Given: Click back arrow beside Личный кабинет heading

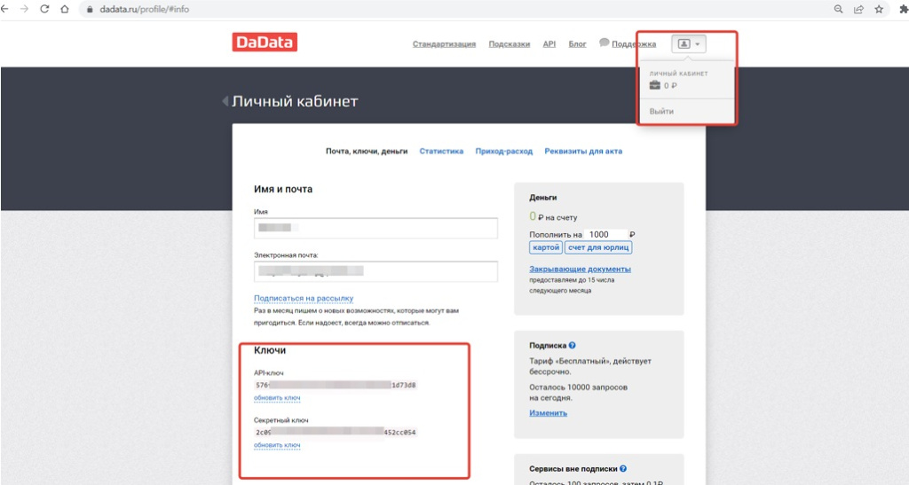Looking at the screenshot, I should click(x=225, y=101).
